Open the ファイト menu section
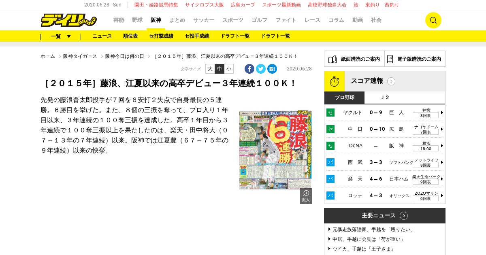 click(286, 20)
